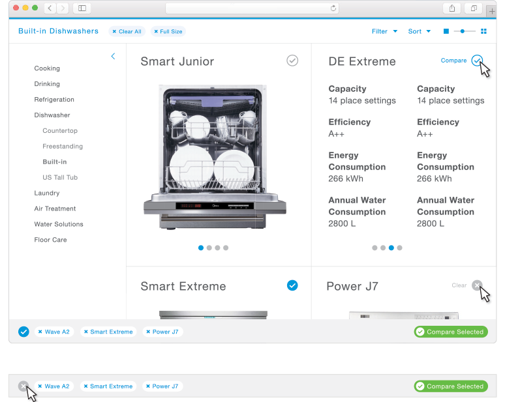Show all tabs with the tab overview icon
This screenshot has height=402, width=505.
(474, 8)
